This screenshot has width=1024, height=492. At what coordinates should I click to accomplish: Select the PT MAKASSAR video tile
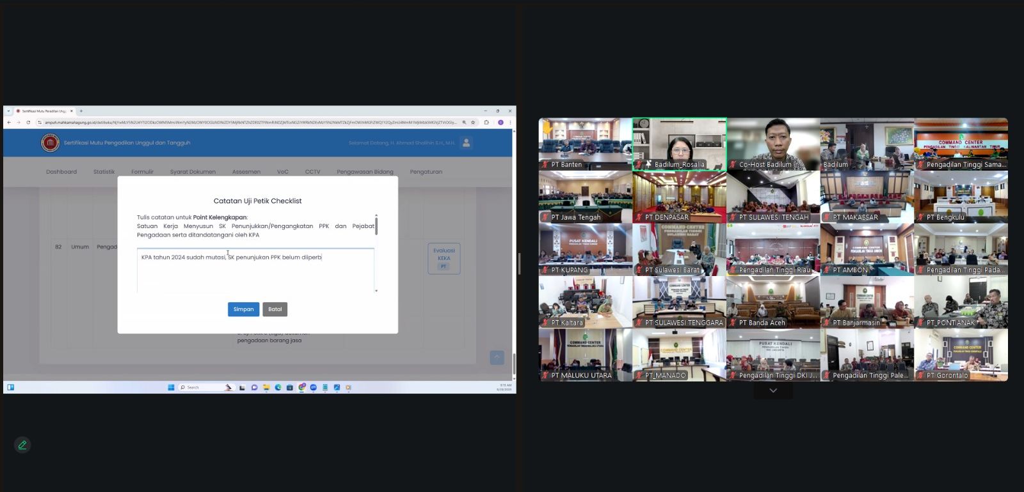[867, 197]
